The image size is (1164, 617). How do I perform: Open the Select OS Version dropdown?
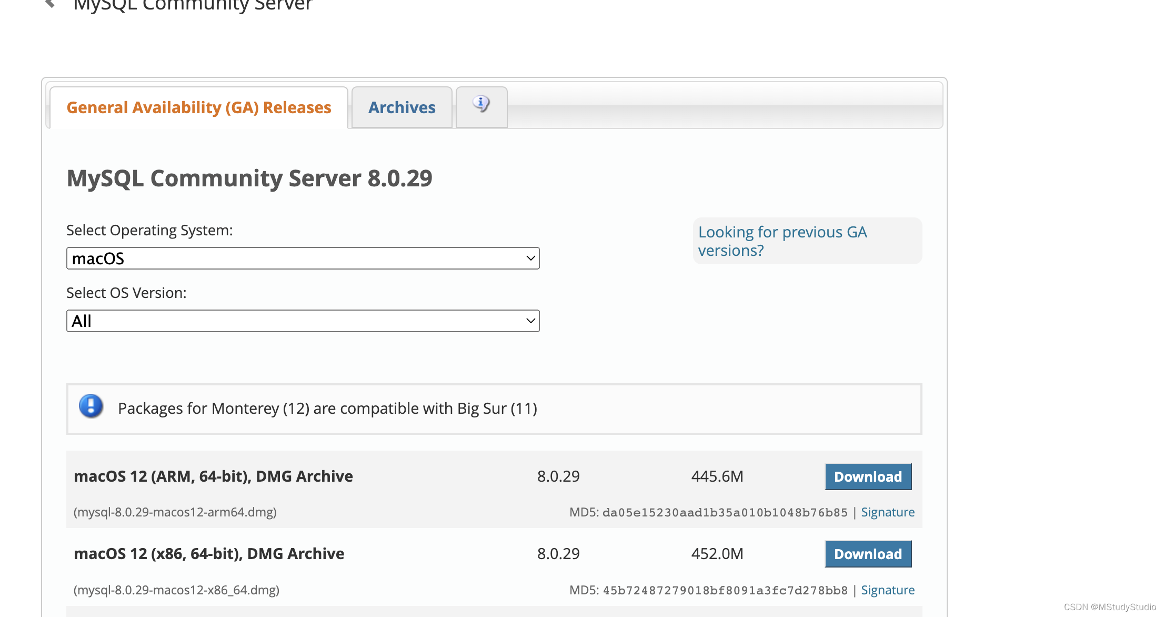click(x=303, y=321)
